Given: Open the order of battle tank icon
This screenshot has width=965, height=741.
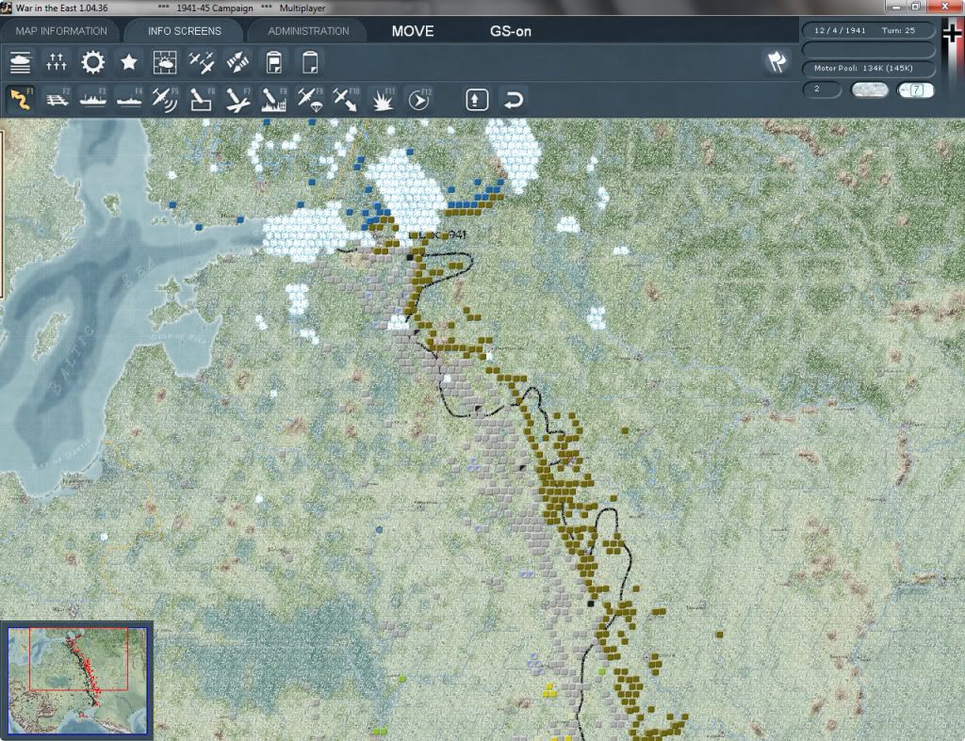Looking at the screenshot, I should pyautogui.click(x=21, y=62).
